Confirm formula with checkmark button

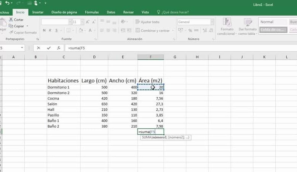pos(49,48)
